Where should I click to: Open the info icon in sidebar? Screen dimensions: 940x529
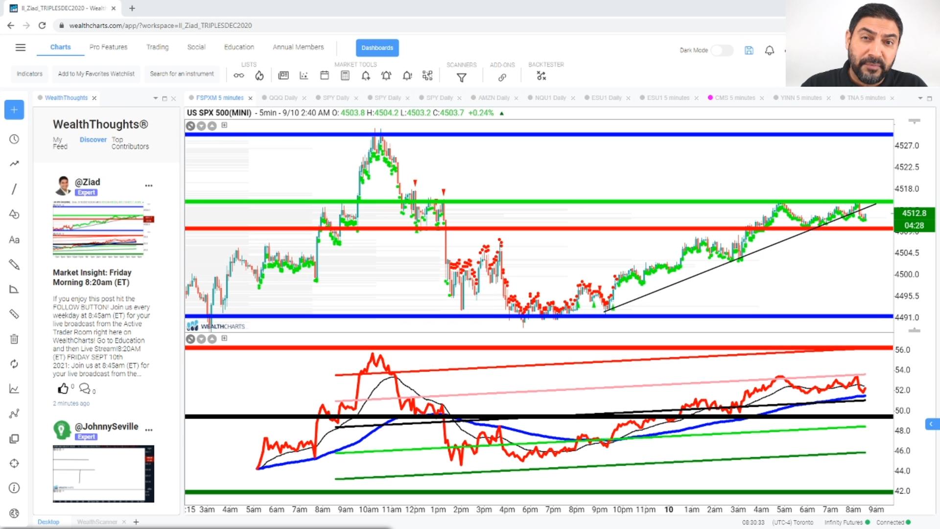pos(14,488)
